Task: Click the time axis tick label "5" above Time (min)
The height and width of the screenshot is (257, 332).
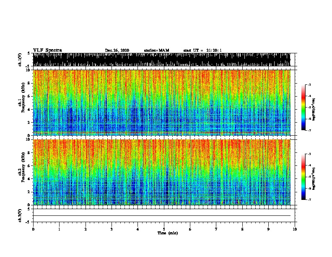Action: click(164, 229)
